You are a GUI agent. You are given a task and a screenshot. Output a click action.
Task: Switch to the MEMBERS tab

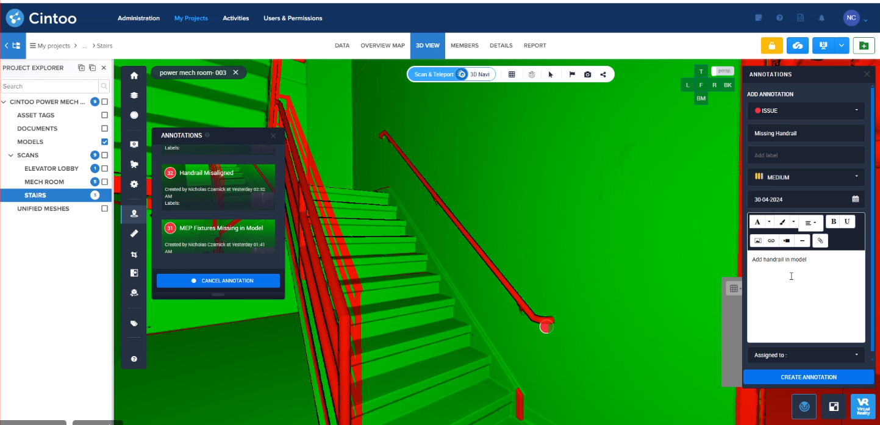tap(464, 45)
